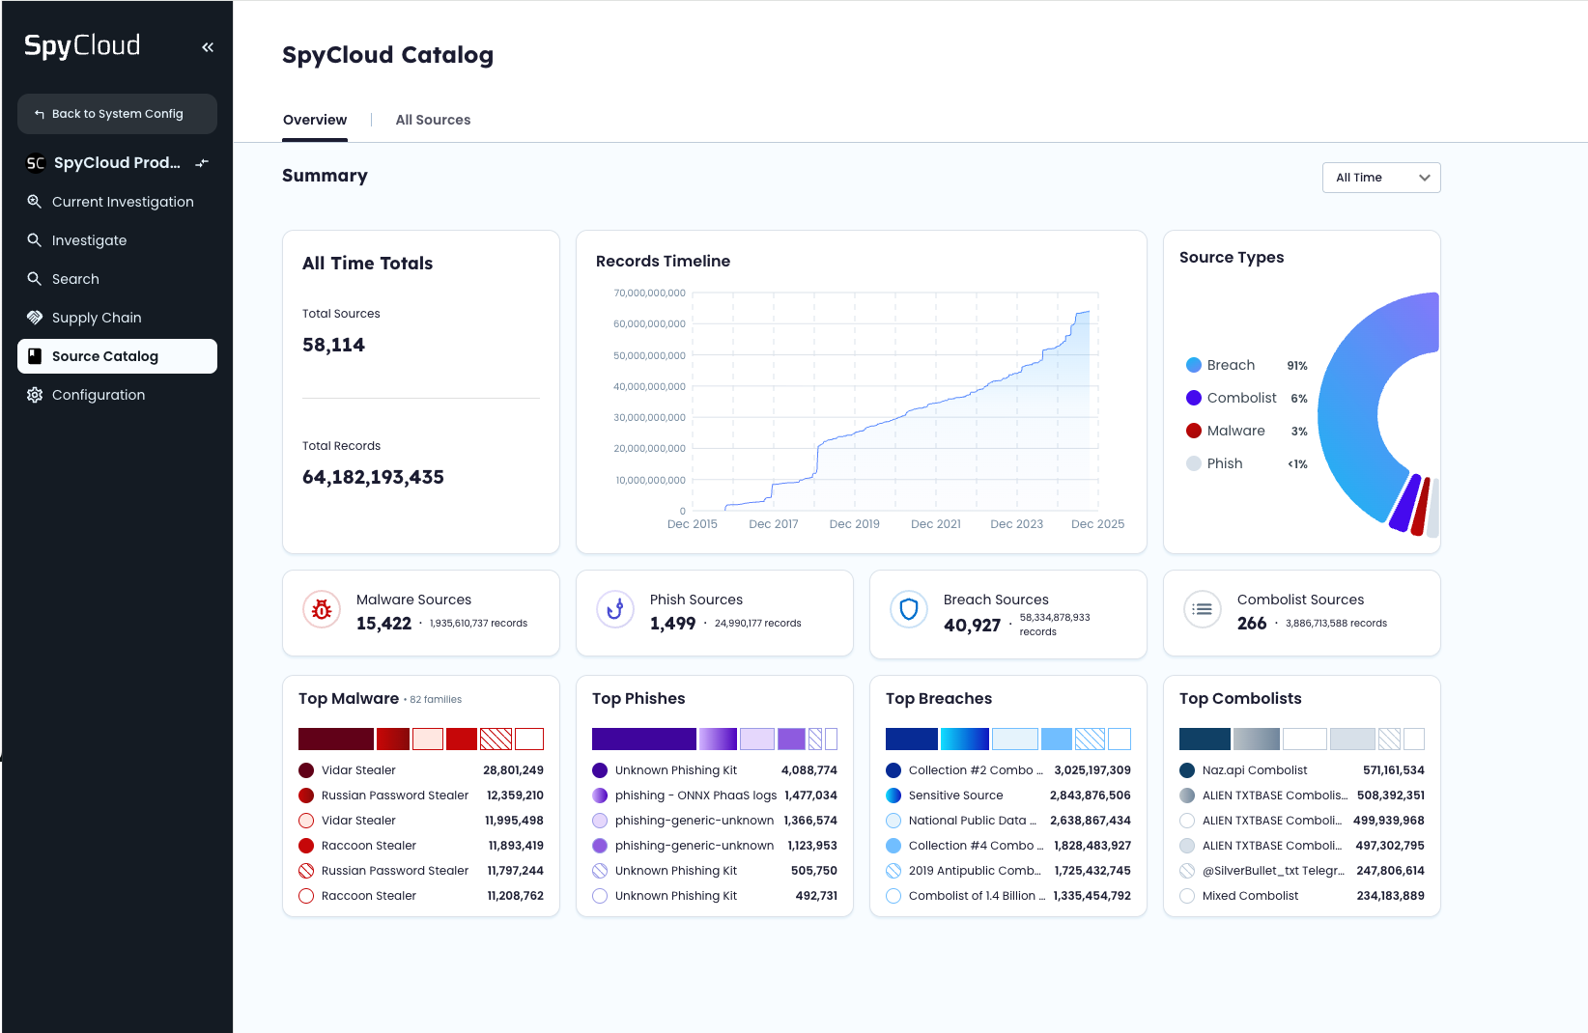Click the SpyCloud logo
Screen dimensions: 1588x1033
click(x=82, y=45)
